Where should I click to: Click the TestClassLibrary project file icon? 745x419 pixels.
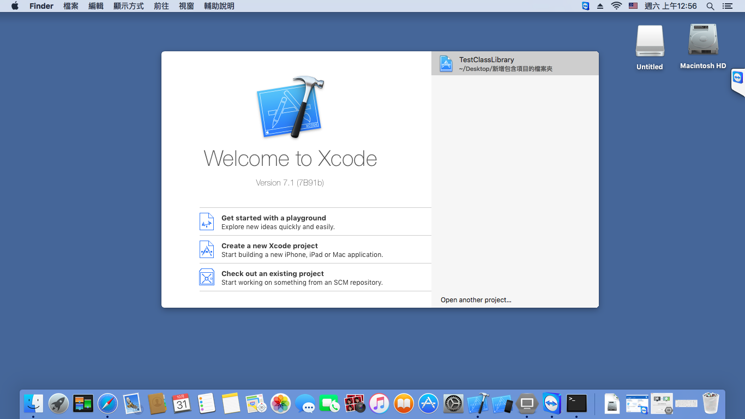(x=446, y=63)
